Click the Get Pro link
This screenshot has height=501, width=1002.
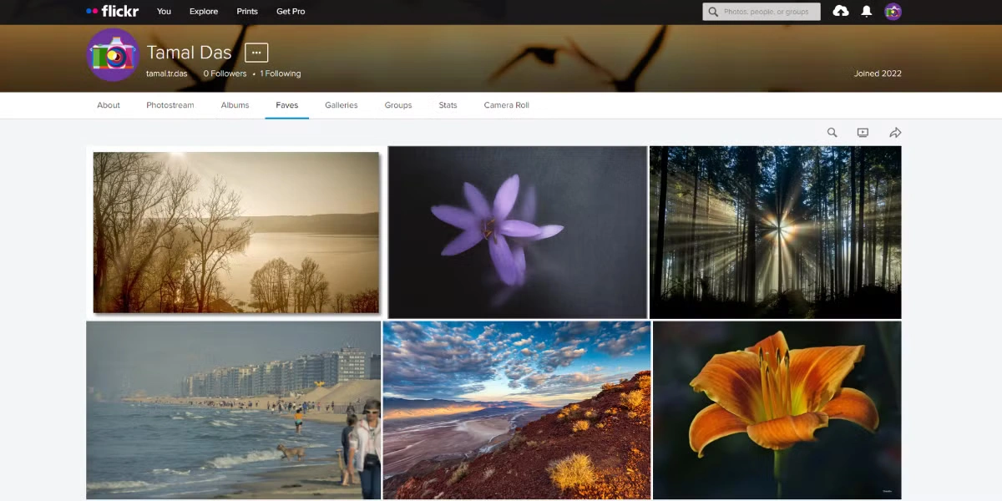tap(291, 11)
